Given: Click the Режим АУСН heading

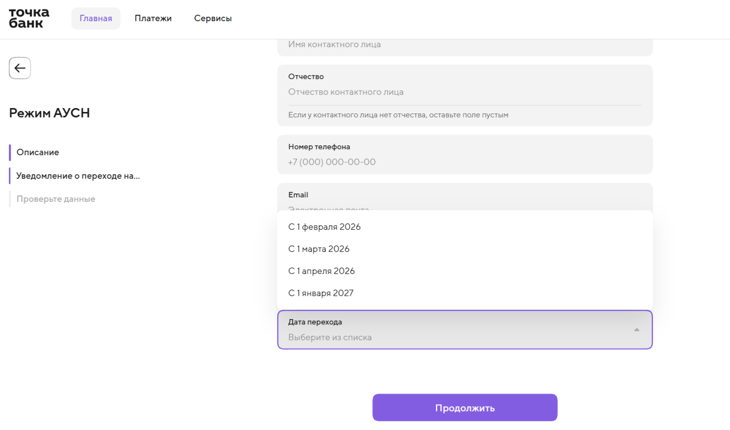Looking at the screenshot, I should [50, 113].
